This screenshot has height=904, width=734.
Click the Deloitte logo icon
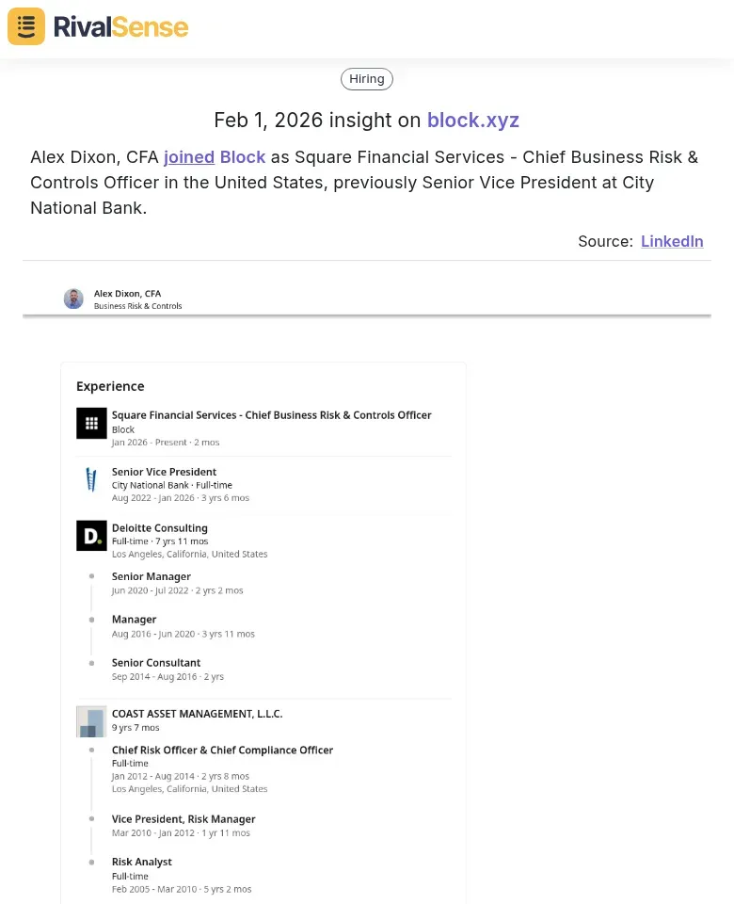coord(91,536)
